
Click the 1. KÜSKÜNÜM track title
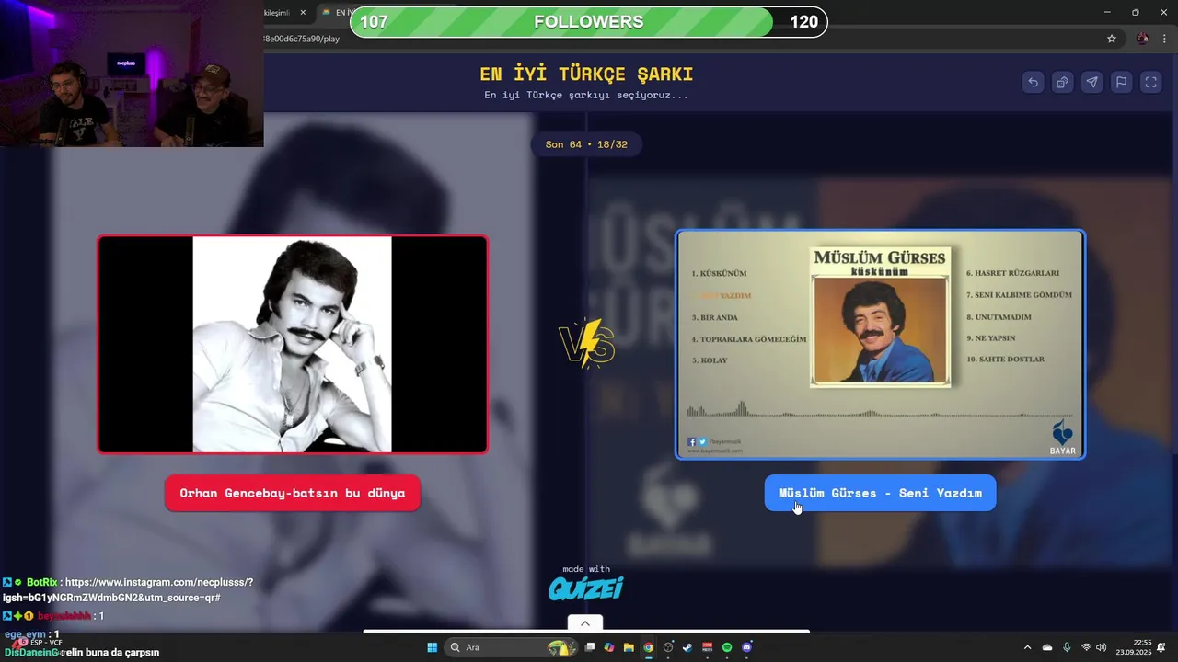tap(719, 274)
